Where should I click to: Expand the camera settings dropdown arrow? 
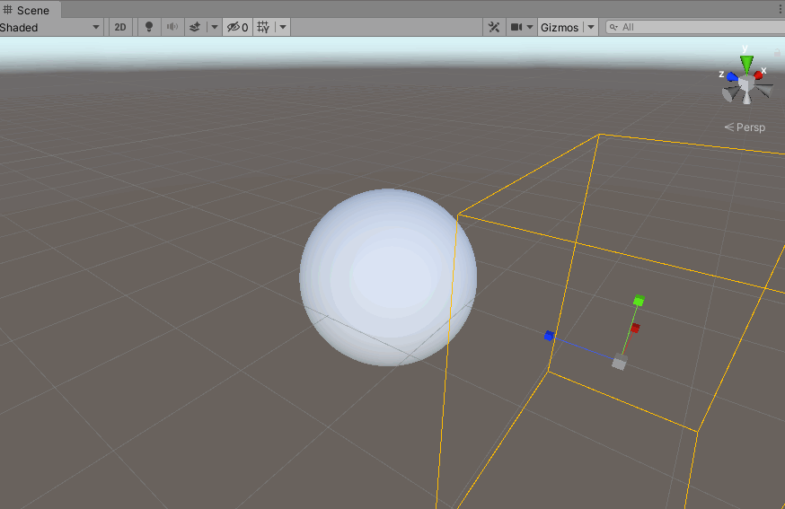click(x=530, y=28)
